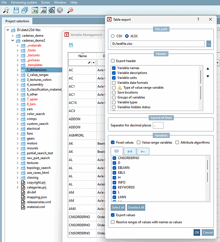
Task: Click the Table export dialog title icon
Action: point(109,19)
